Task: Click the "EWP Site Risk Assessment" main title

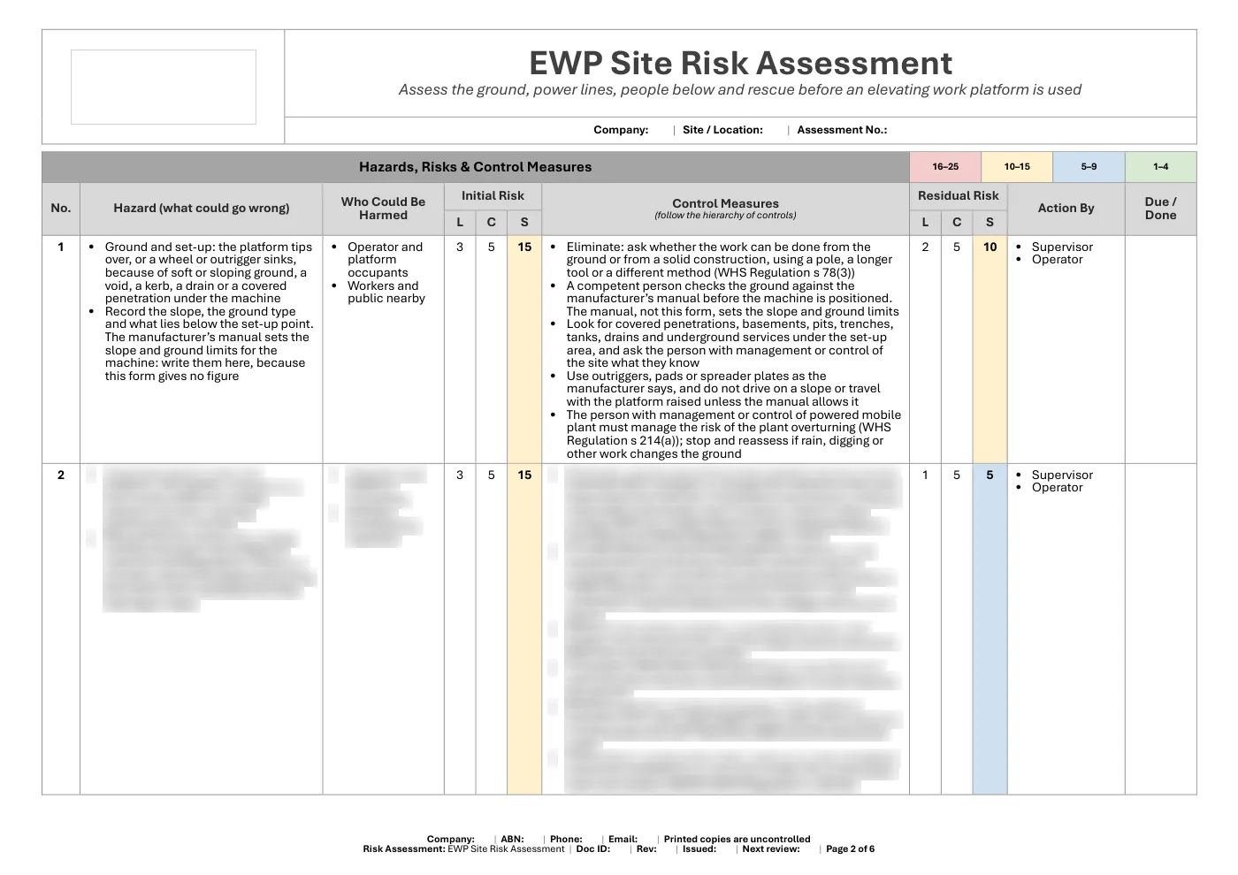Action: coord(740,63)
